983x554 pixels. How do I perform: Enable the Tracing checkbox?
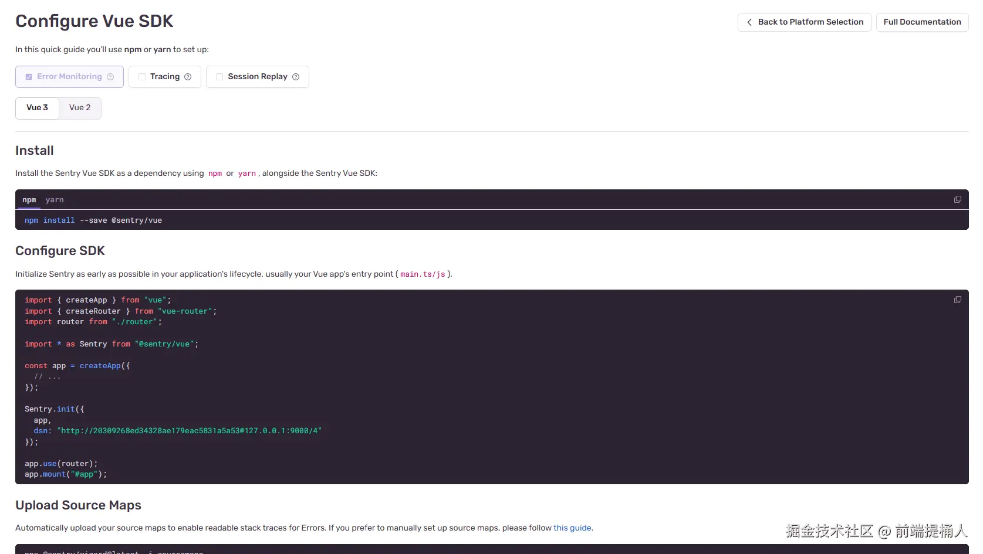(x=141, y=77)
